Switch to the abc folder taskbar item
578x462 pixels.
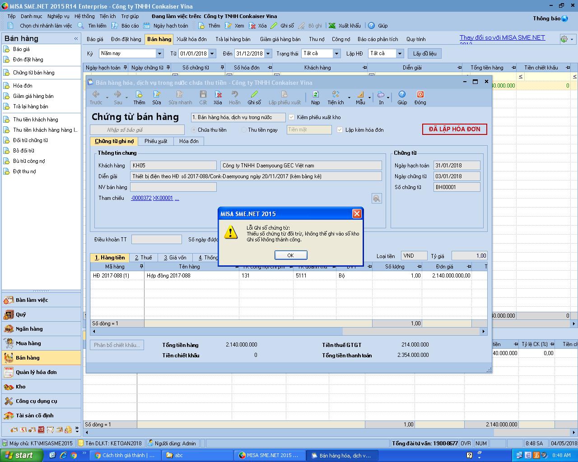pyautogui.click(x=197, y=455)
